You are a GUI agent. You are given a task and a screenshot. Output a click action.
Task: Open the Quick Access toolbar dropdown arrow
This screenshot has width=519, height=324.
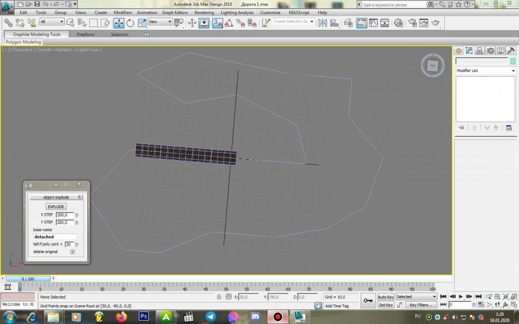(x=75, y=4)
